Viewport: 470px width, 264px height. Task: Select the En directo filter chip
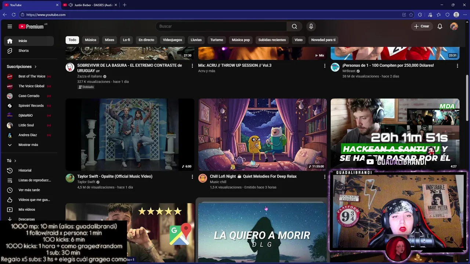[x=146, y=40]
